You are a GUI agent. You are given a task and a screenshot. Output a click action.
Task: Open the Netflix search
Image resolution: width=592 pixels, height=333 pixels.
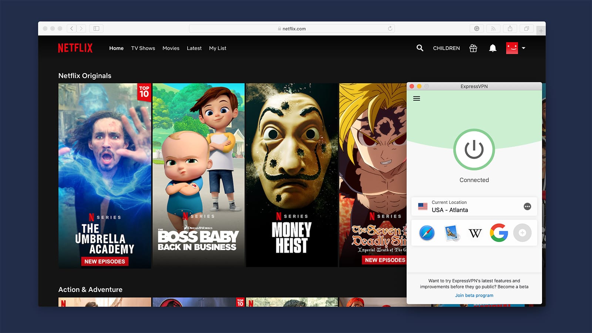click(420, 48)
